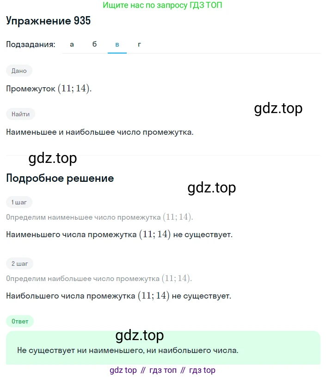This screenshot has width=326, height=377.
Task: Click the bottom «gdz top // гдз топ» footer link
Action: pyautogui.click(x=162, y=370)
